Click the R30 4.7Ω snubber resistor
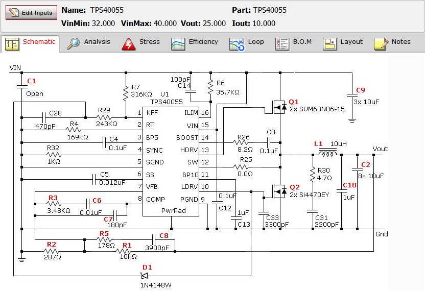The height and width of the screenshot is (291, 425). [313, 174]
